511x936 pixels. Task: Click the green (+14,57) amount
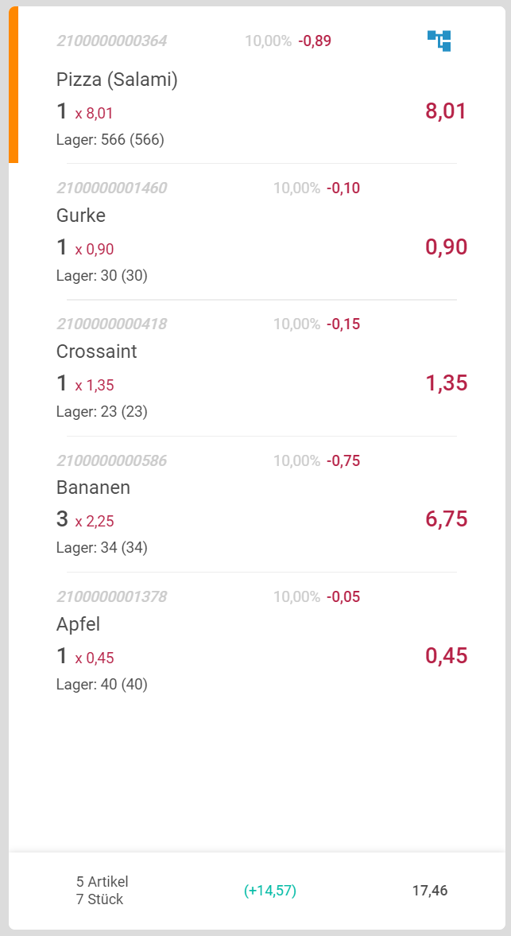pos(270,891)
